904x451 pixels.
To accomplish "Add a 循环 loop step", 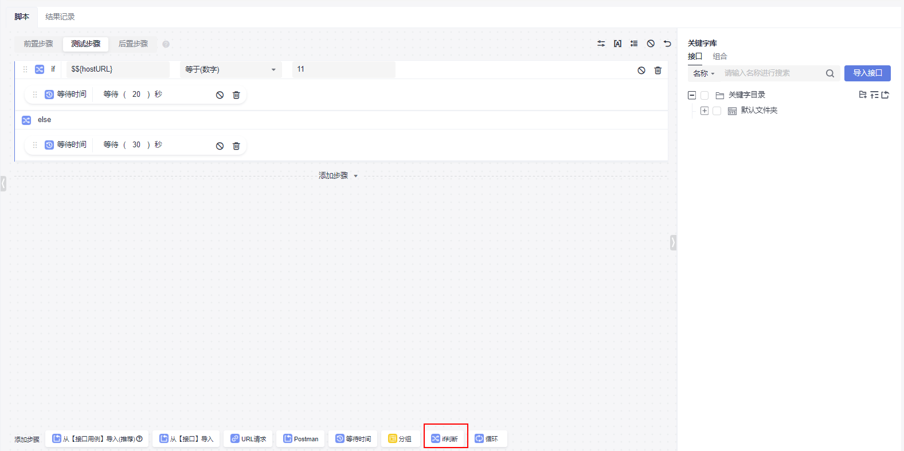I will pos(487,439).
